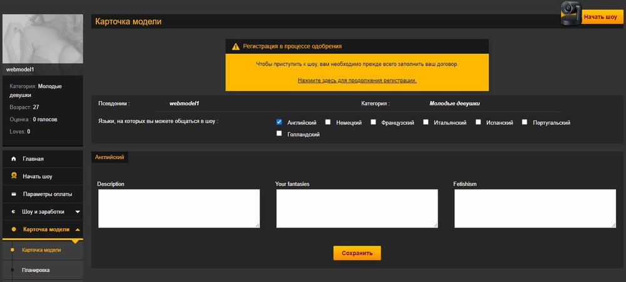
Task: Click the card icon next to Параметры оплаты
Action: tap(14, 194)
